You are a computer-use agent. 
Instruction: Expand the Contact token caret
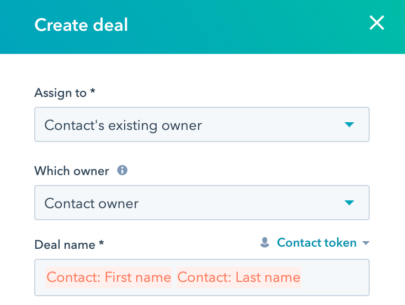pos(365,243)
